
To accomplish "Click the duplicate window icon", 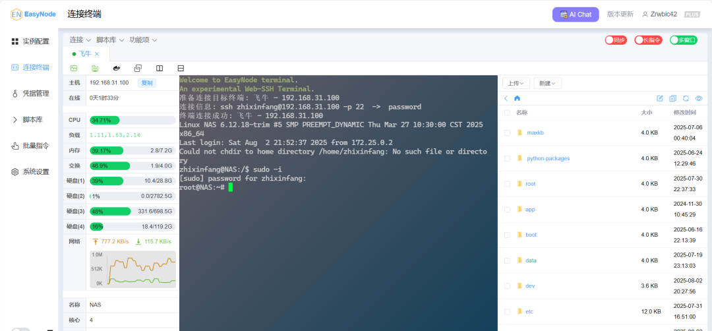I will click(138, 68).
